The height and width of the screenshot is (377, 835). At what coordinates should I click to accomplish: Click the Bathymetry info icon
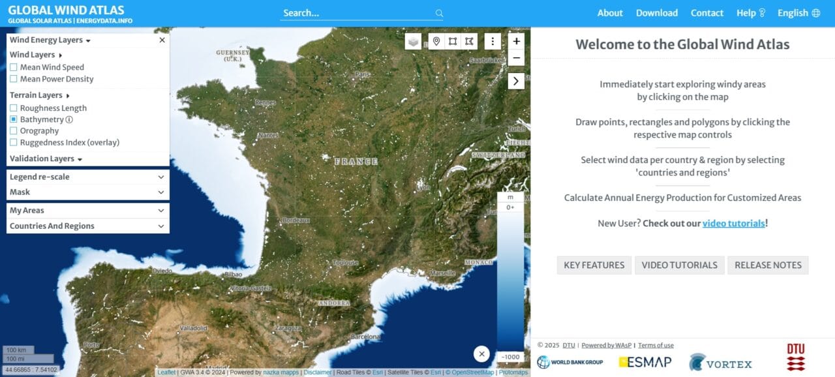click(x=69, y=120)
